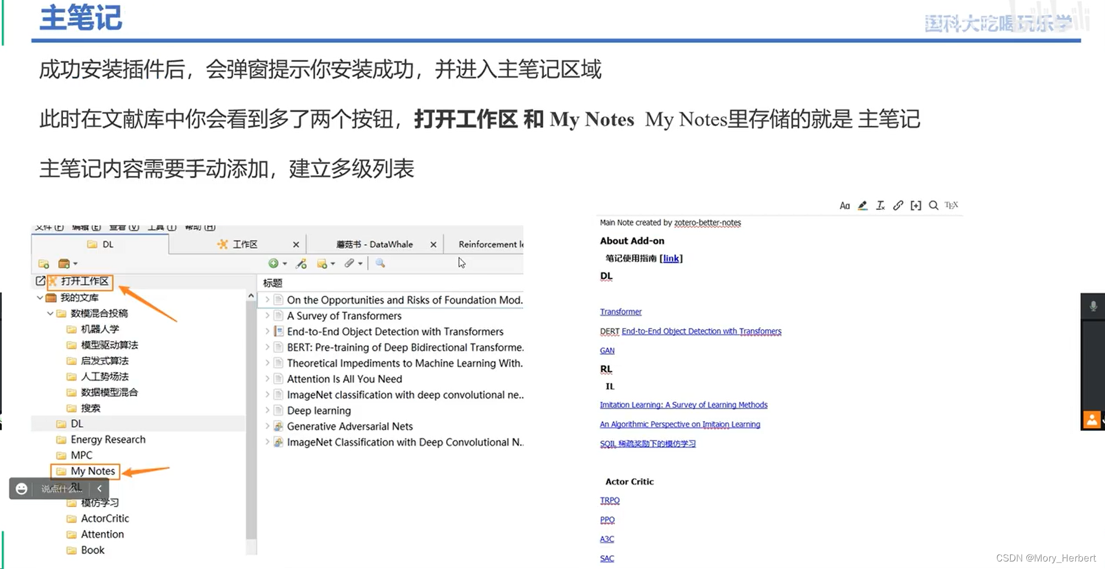Open the PPO note link
Viewport: 1105px width, 569px height.
(x=607, y=520)
